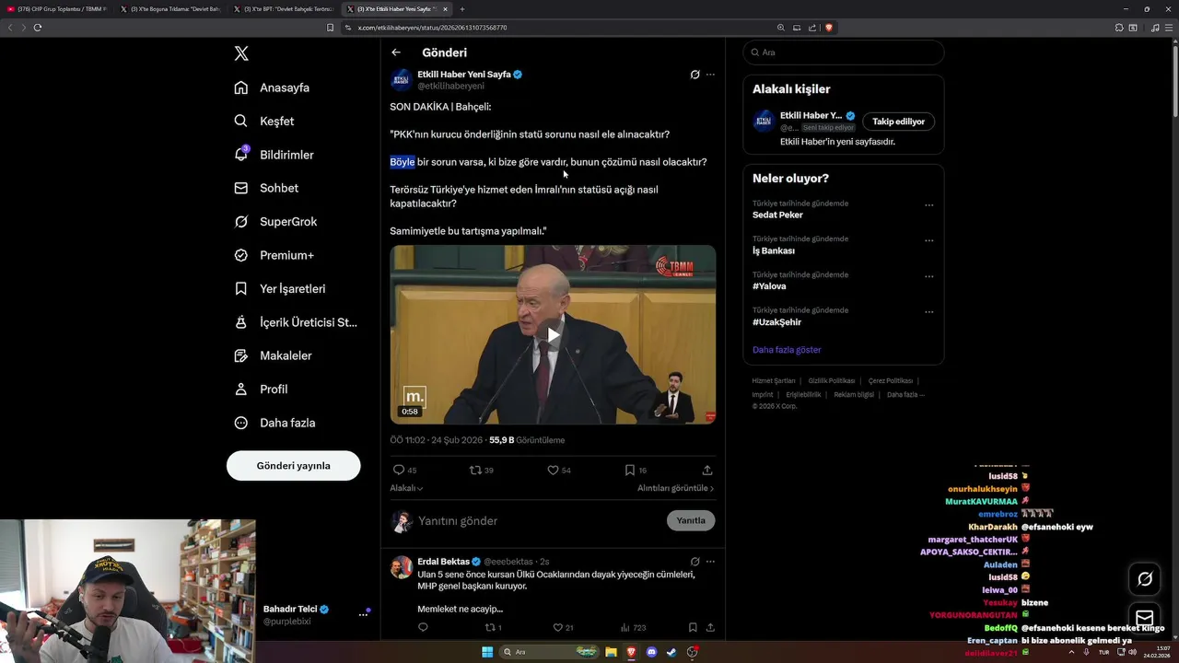Click Gönderi yayınla button
1179x663 pixels.
pos(293,466)
